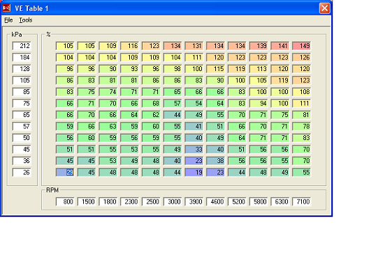Select the VE cell showing 54
Screen dimensions: 369x276
pos(194,103)
